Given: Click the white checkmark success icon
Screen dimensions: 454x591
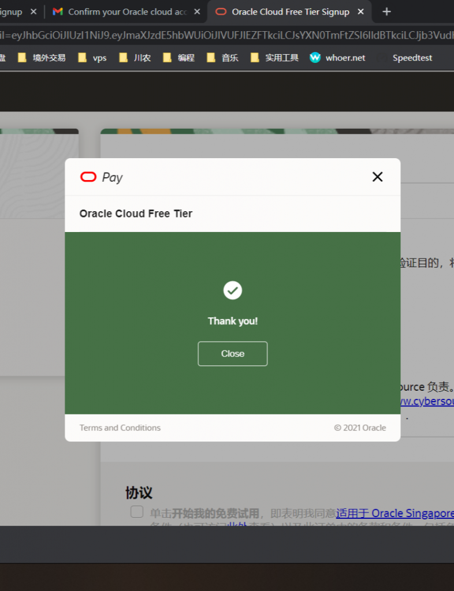Looking at the screenshot, I should click(233, 290).
